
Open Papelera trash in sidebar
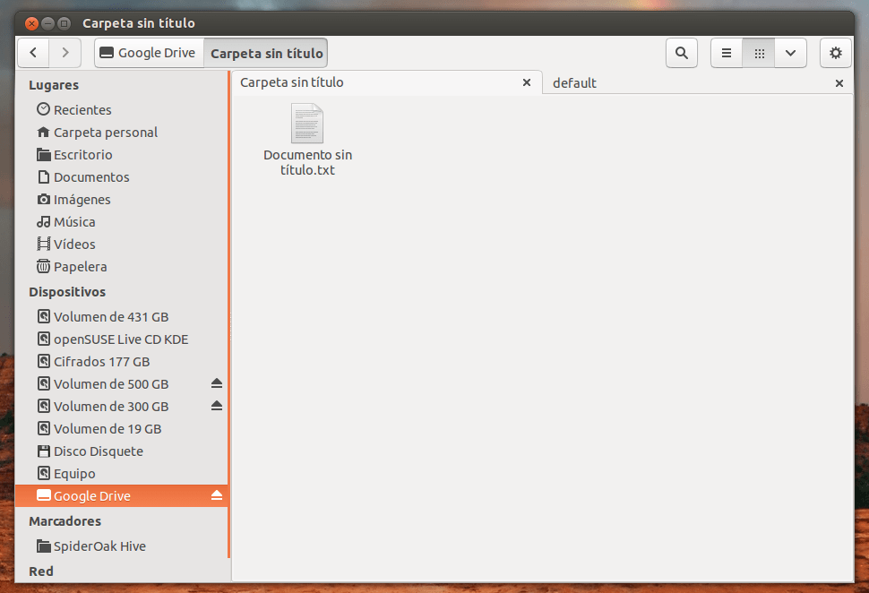(x=80, y=266)
